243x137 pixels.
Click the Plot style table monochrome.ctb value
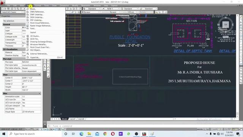[x=32, y=65]
